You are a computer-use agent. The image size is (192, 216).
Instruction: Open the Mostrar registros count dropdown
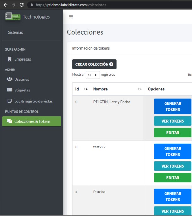click(x=93, y=75)
